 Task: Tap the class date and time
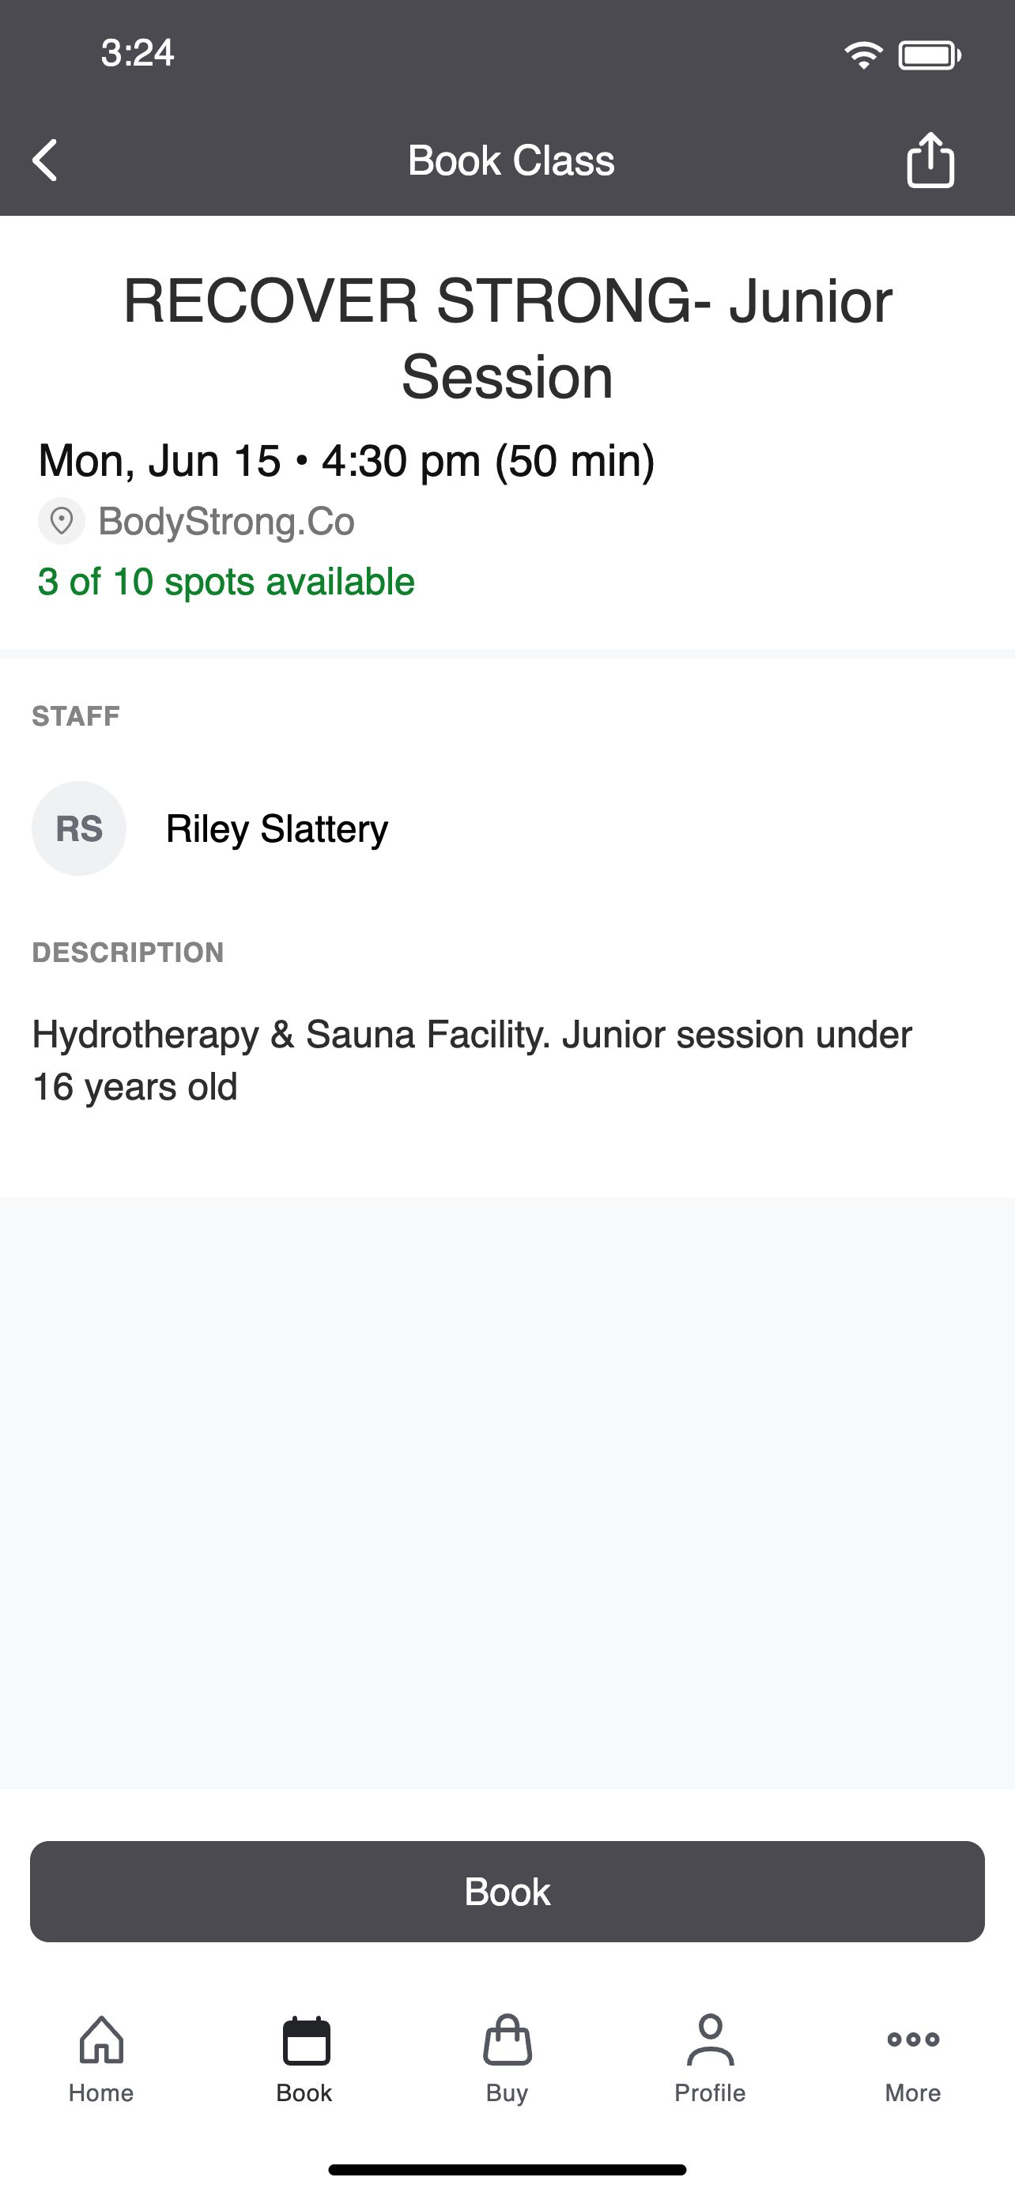347,461
